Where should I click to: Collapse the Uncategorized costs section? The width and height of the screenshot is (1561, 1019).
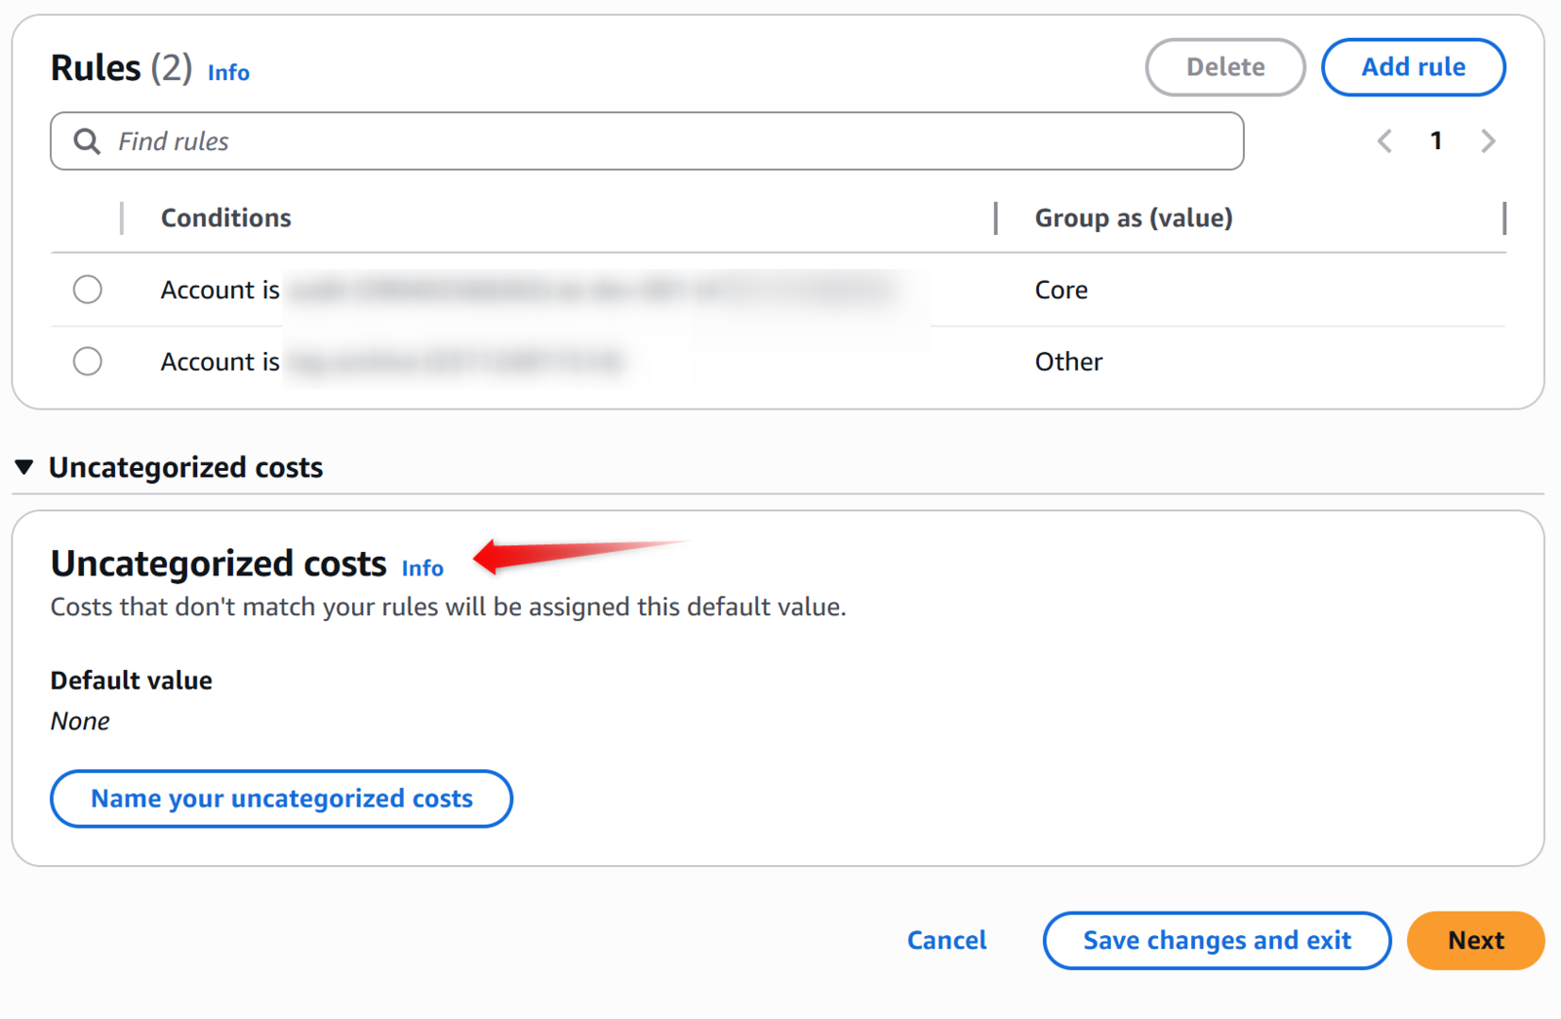pos(24,467)
